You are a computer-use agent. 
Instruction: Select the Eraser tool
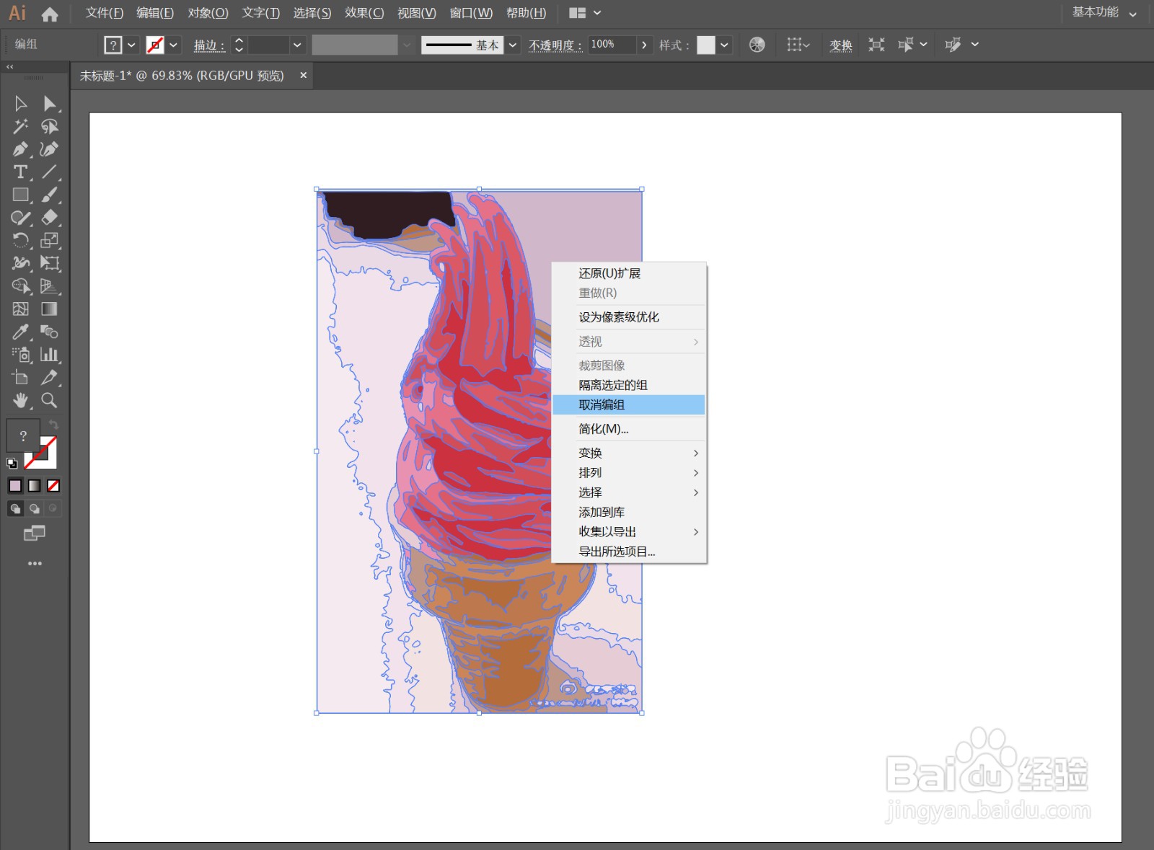point(49,218)
